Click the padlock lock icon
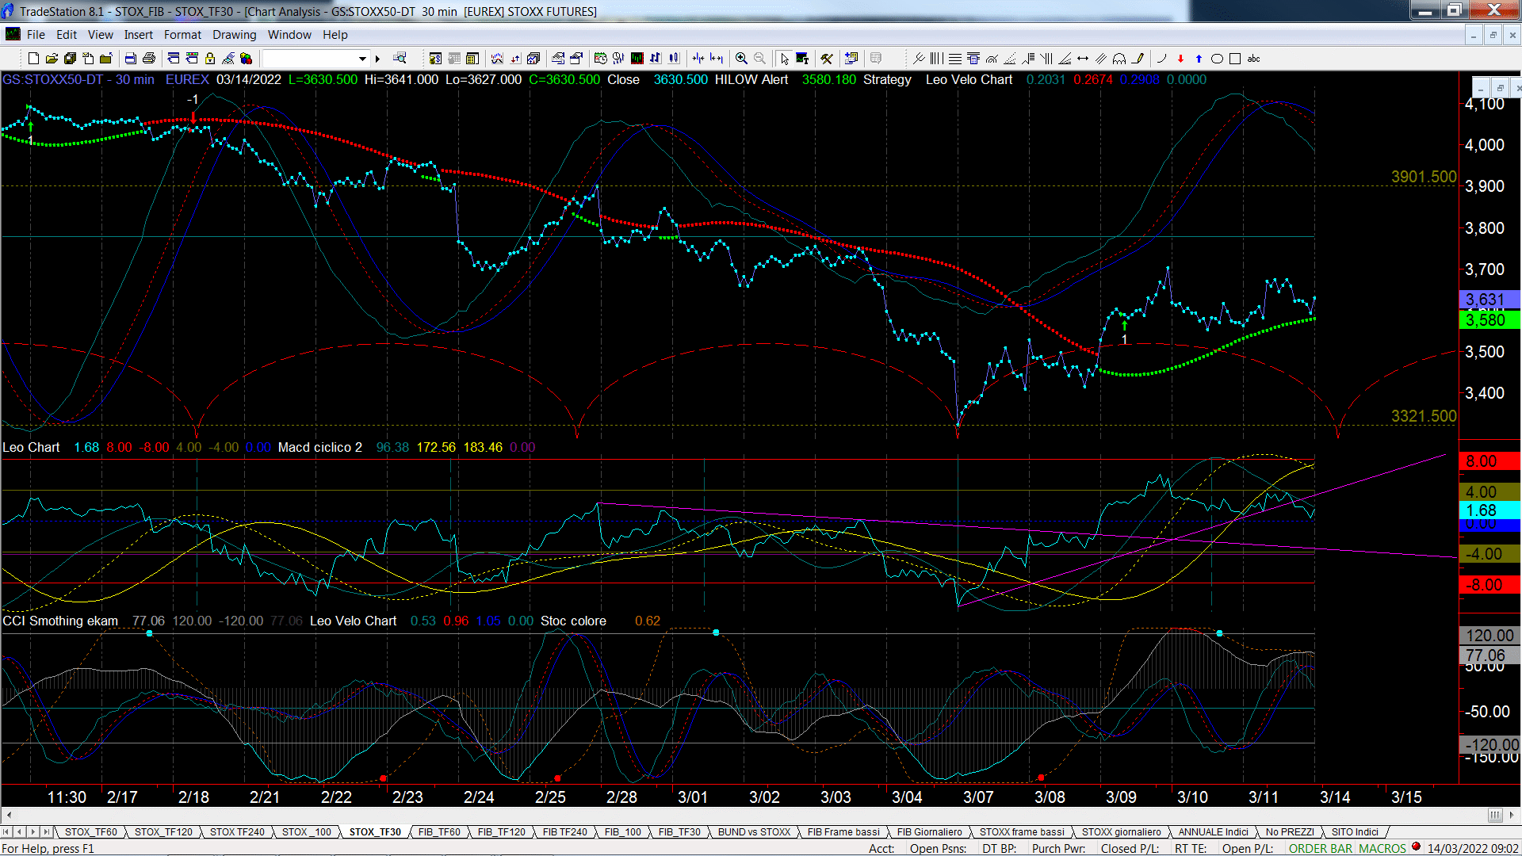Screen dimensions: 1522x856 pos(210,59)
